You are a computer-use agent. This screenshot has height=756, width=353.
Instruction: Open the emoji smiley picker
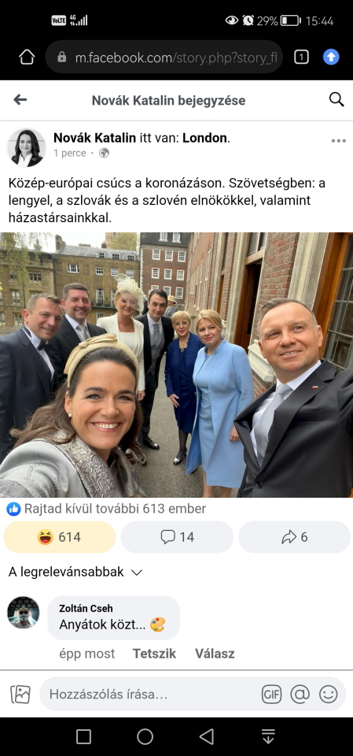tap(329, 695)
